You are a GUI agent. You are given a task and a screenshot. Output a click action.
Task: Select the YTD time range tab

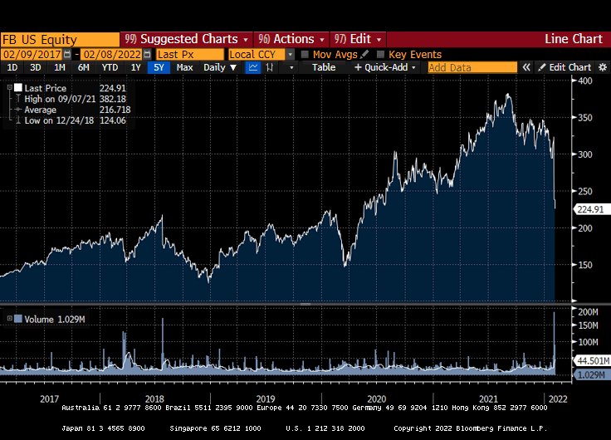[x=110, y=67]
